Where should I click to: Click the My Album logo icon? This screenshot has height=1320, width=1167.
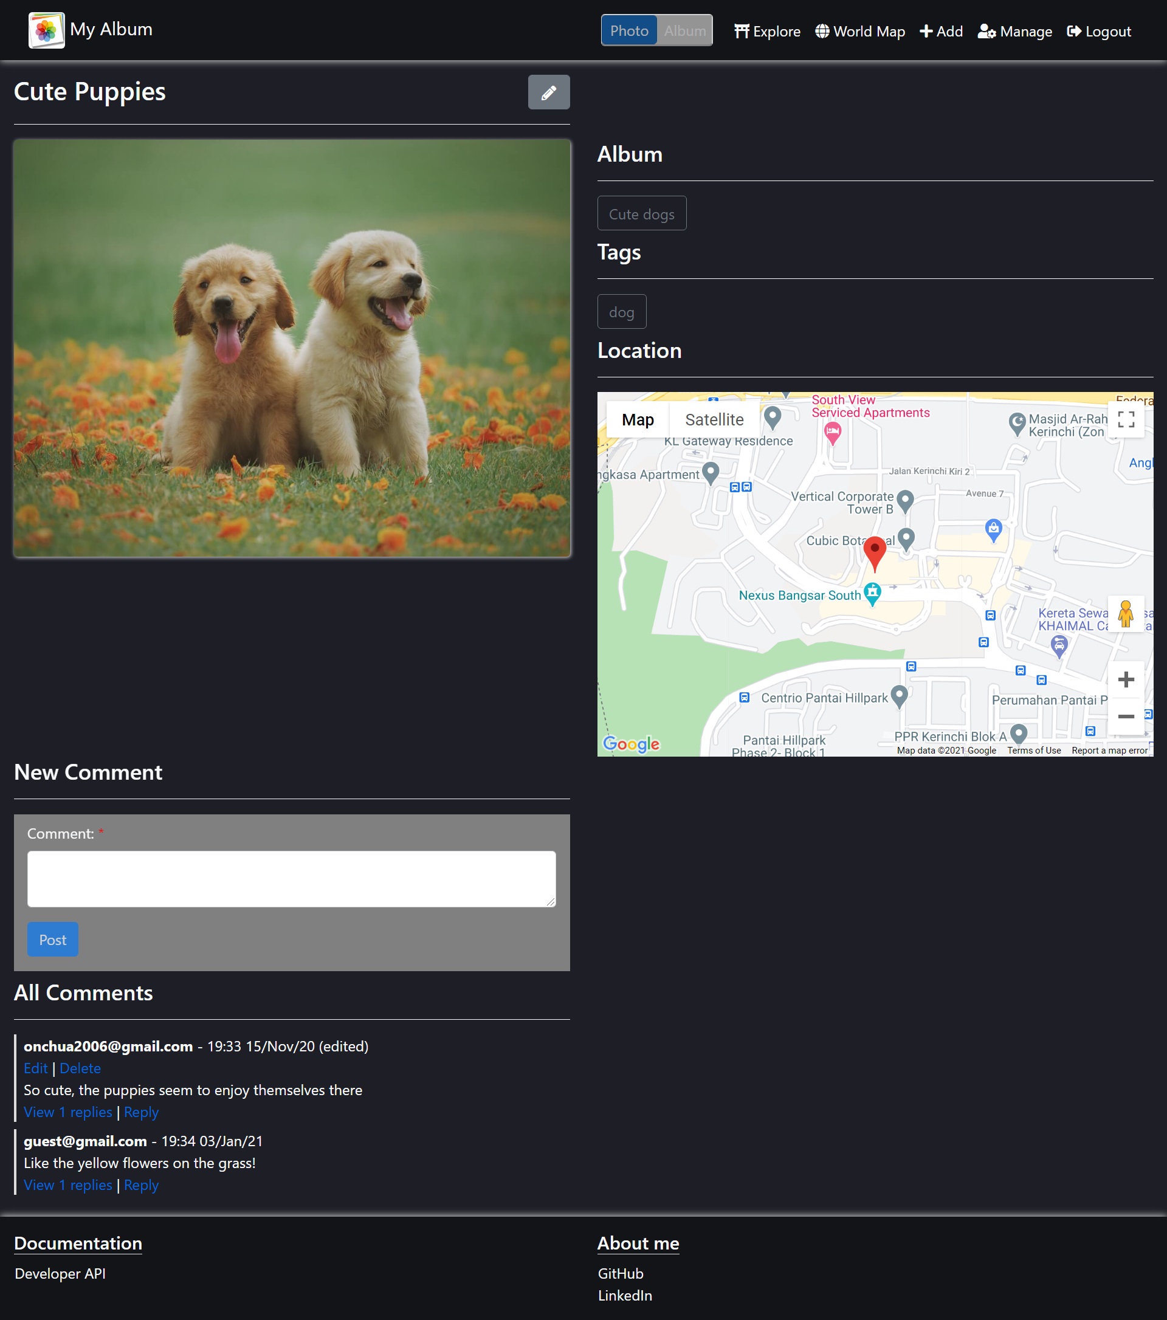pos(47,30)
